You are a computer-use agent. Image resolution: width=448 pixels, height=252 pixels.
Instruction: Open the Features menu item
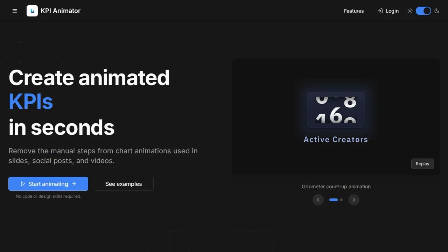(x=353, y=11)
